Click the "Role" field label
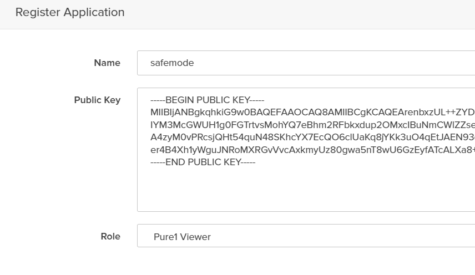This screenshot has height=275, width=475. tap(110, 236)
